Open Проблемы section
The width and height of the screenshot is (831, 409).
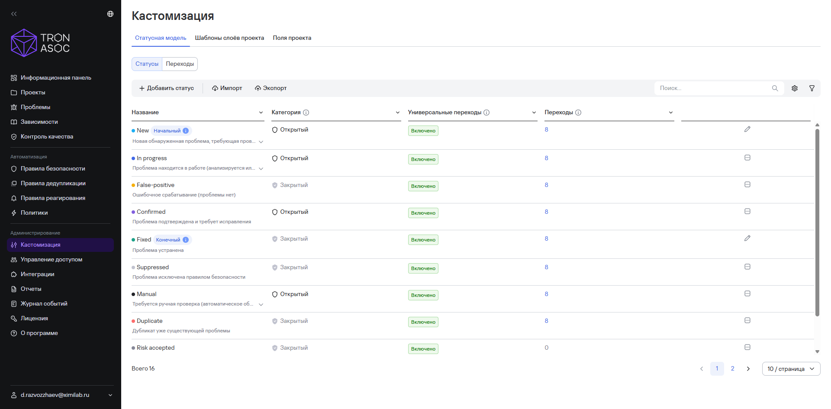tap(35, 107)
